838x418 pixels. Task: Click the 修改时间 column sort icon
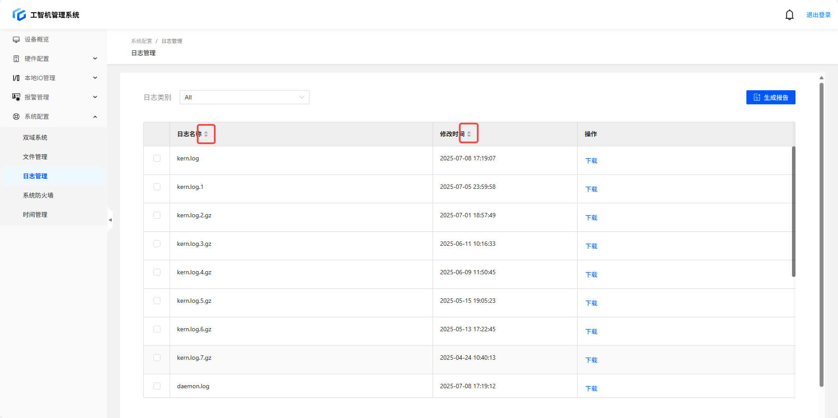point(469,134)
